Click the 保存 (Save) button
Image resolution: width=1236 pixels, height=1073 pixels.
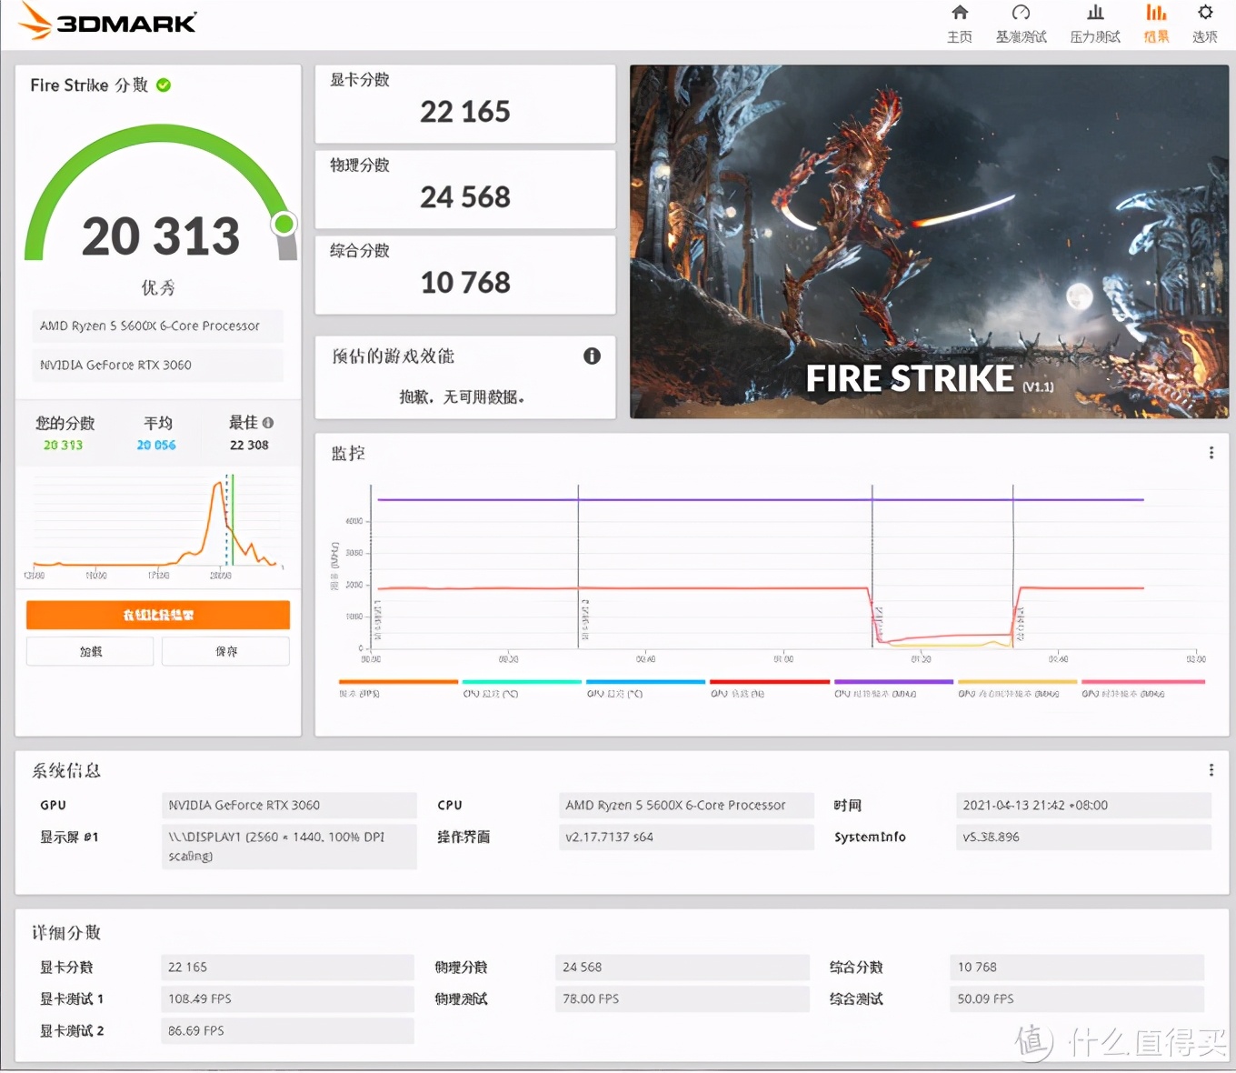point(226,652)
